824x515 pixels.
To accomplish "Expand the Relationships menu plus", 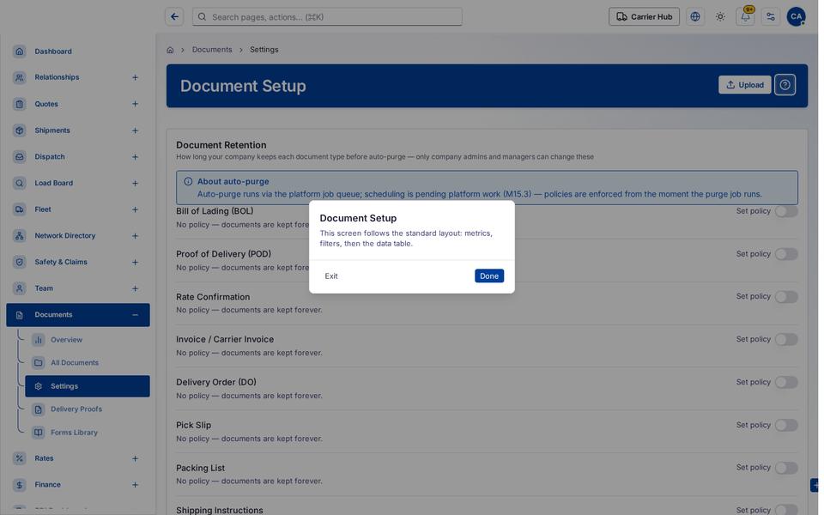I will coord(135,78).
